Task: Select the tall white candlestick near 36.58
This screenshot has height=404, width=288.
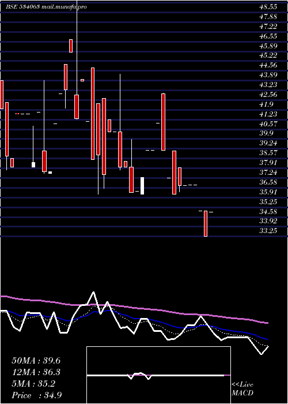Action: tap(142, 186)
